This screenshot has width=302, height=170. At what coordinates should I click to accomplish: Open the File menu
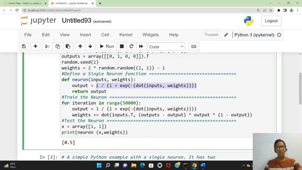(28, 35)
